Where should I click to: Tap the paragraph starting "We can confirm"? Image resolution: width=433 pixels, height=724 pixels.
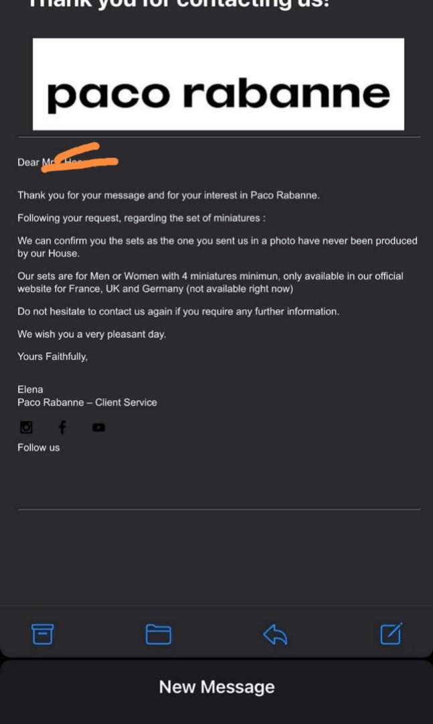tap(217, 247)
